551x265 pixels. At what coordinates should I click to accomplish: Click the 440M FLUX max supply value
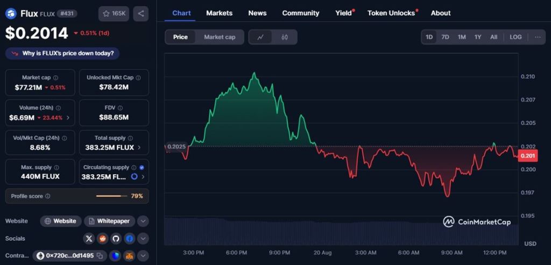tap(40, 176)
